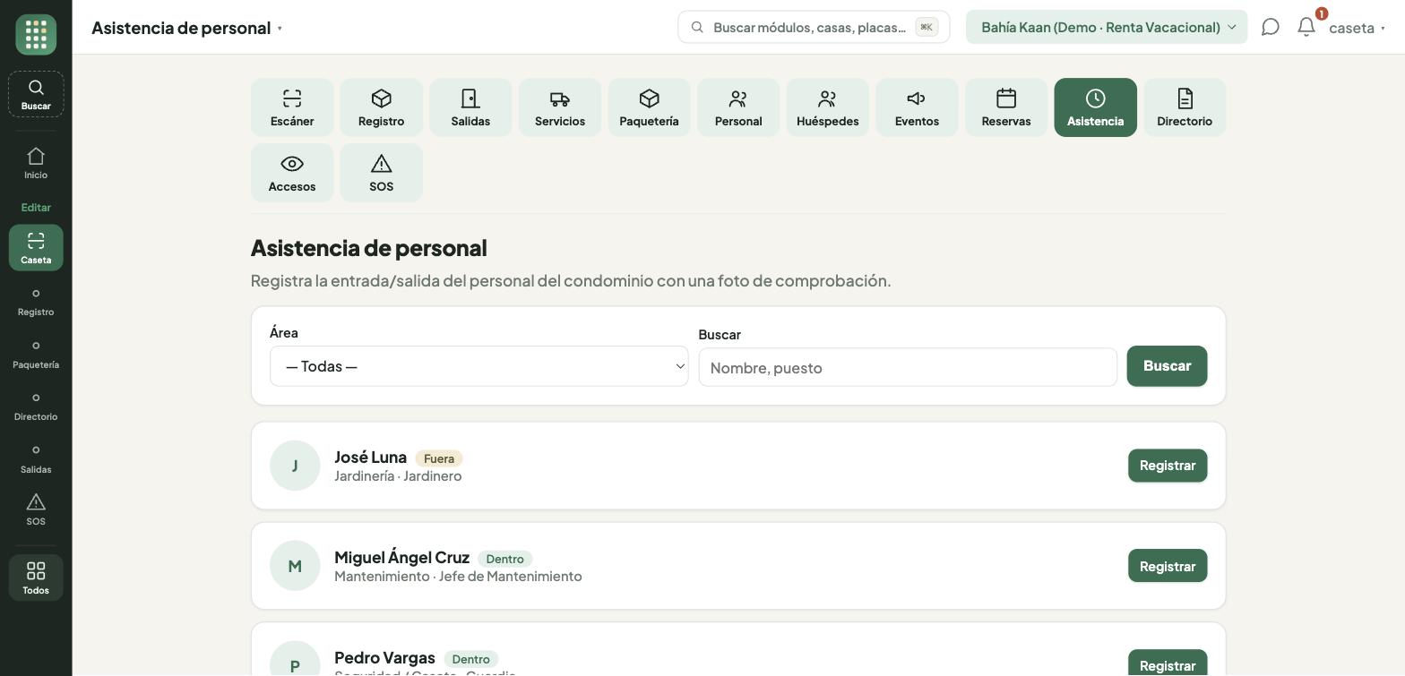Image resolution: width=1405 pixels, height=676 pixels.
Task: Open the caseta user menu
Action: (1357, 28)
